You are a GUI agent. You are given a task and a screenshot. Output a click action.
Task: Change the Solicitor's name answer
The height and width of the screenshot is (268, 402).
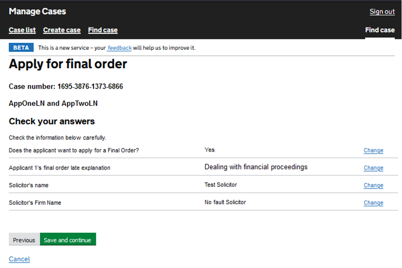coord(373,186)
